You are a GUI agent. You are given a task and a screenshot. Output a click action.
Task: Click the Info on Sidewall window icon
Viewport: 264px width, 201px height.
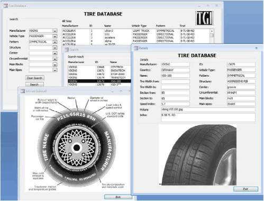23,91
